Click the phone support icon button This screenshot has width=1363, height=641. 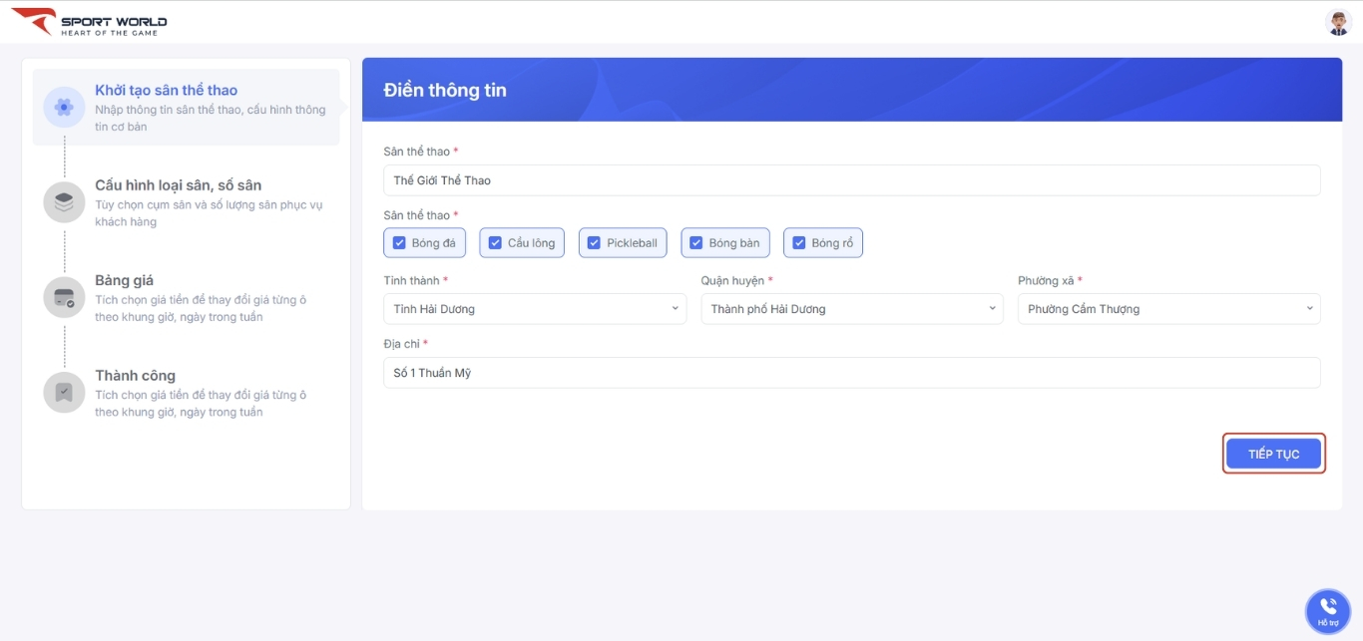click(x=1327, y=610)
